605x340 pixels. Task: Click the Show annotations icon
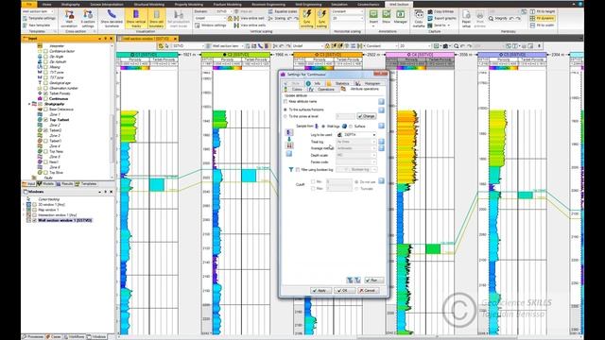click(x=387, y=17)
